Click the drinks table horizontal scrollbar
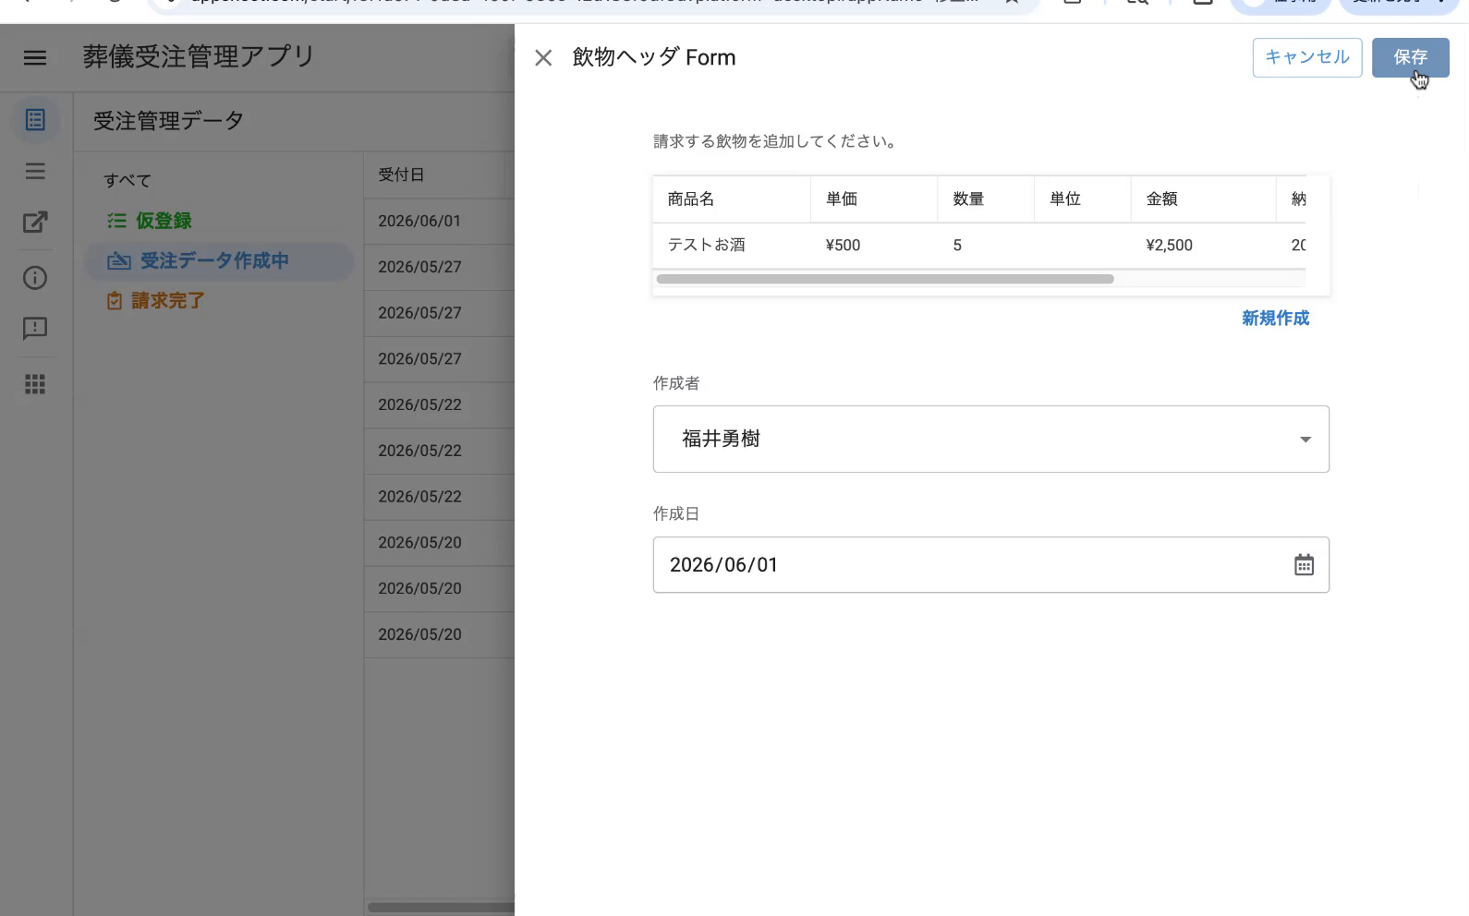Viewport: 1469px width, 916px height. (x=885, y=279)
